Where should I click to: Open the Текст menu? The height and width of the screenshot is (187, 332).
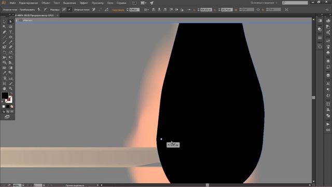pos(57,3)
